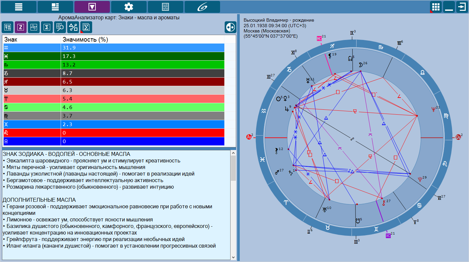
Task: Open the table search magnifier icon
Action: (x=60, y=28)
